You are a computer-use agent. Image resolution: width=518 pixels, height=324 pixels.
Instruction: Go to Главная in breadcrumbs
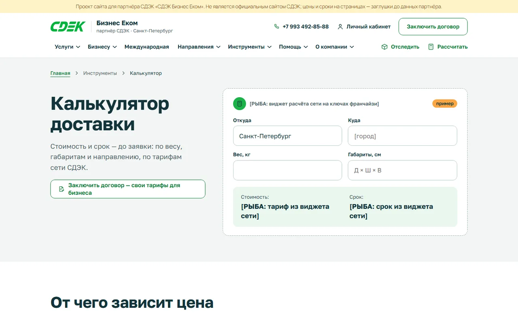[60, 73]
